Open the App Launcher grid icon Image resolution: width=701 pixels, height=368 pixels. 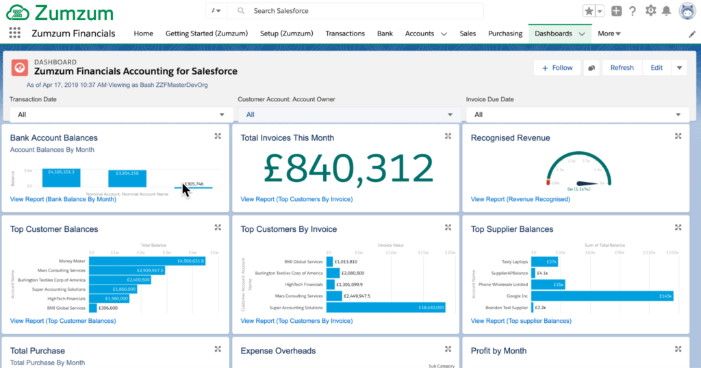tap(15, 33)
